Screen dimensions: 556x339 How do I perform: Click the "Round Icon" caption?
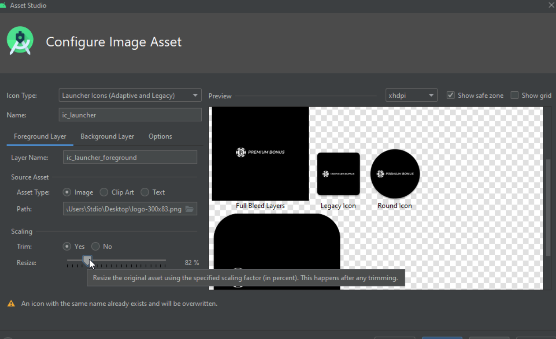click(x=395, y=206)
